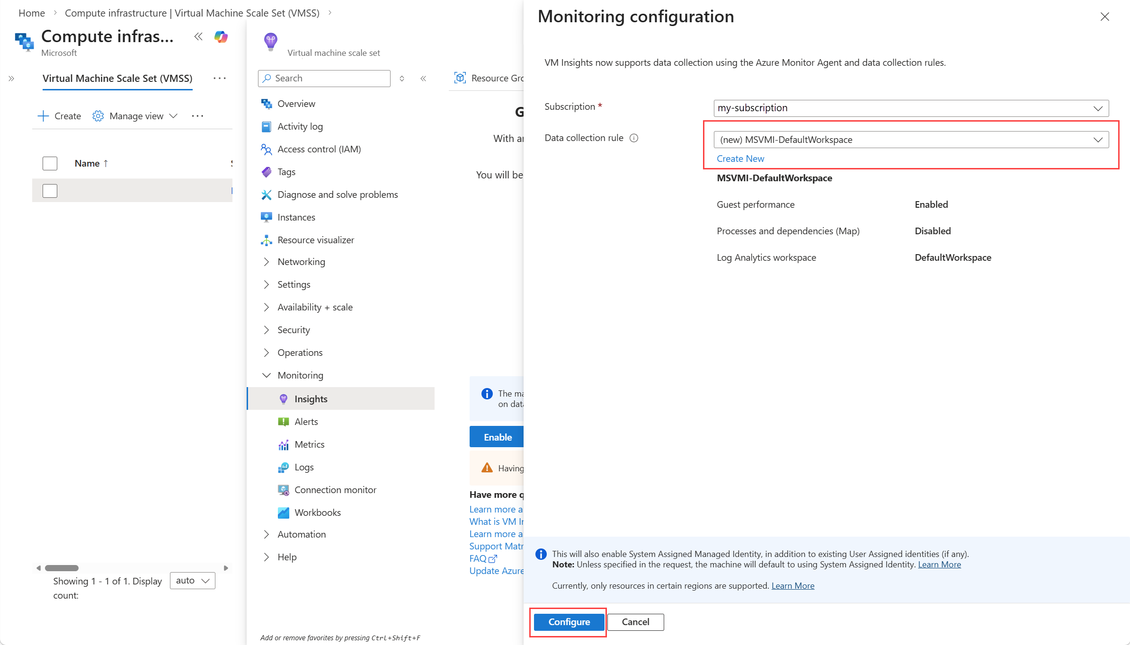The width and height of the screenshot is (1130, 645).
Task: Collapse the Monitoring section
Action: click(267, 375)
